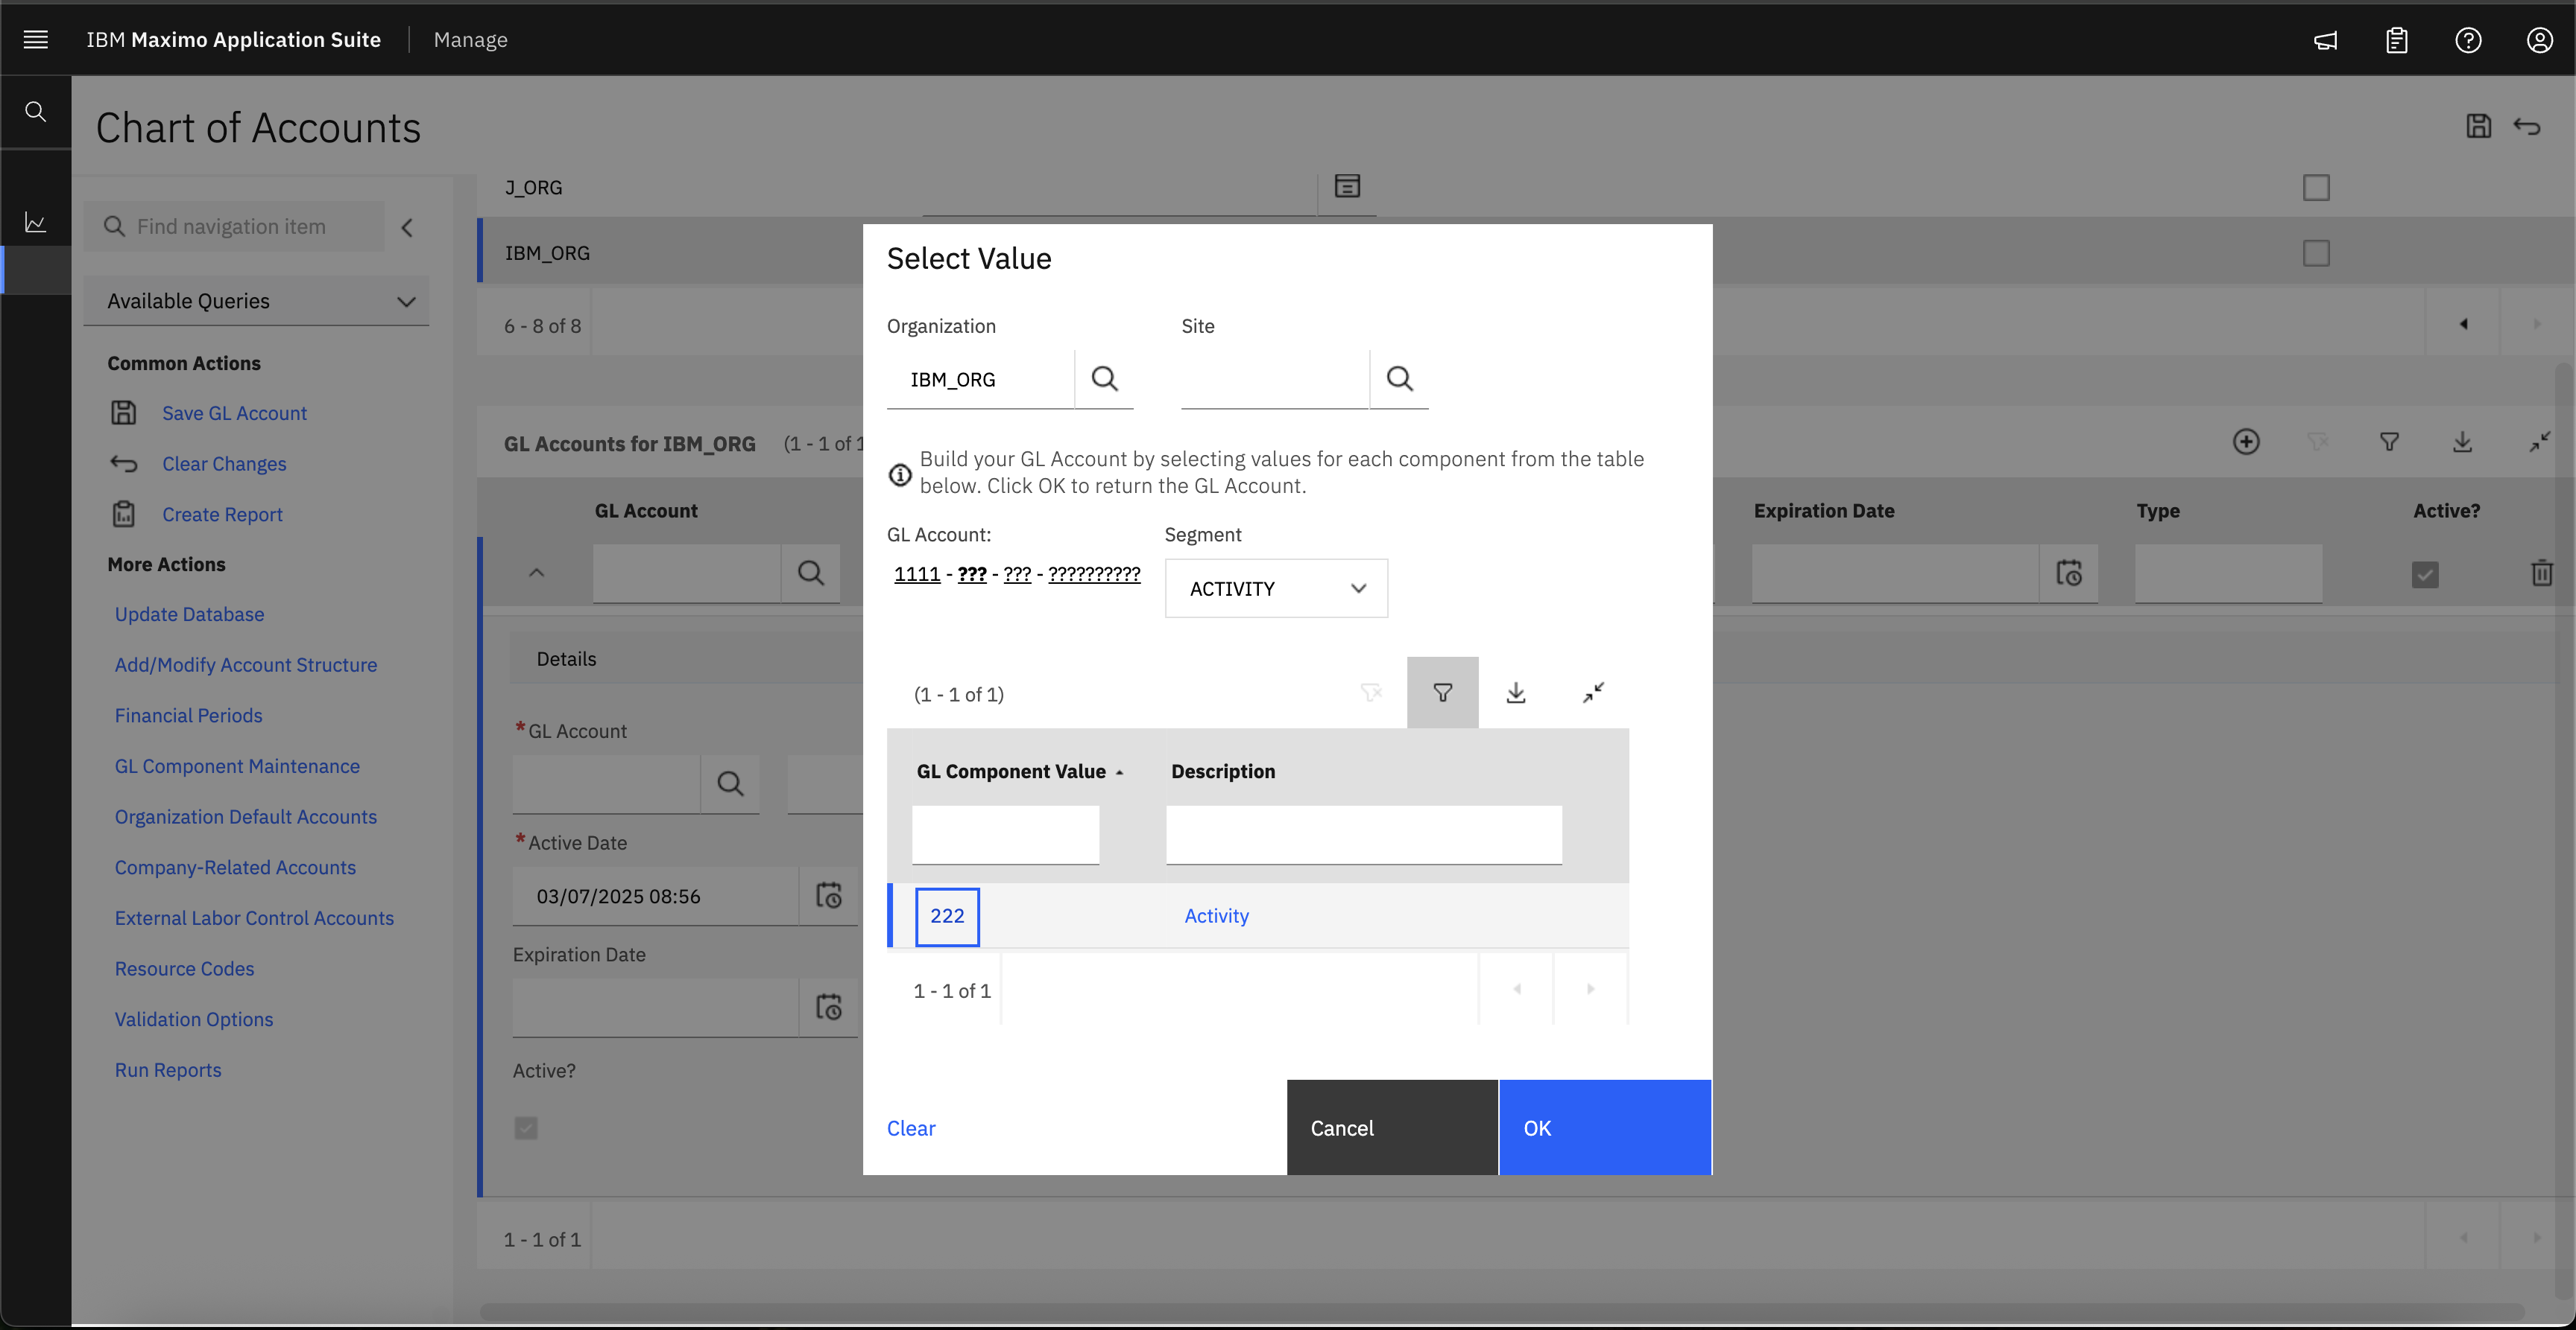This screenshot has height=1330, width=2576.
Task: Open the Active Date calendar picker in Details
Action: pyautogui.click(x=828, y=895)
